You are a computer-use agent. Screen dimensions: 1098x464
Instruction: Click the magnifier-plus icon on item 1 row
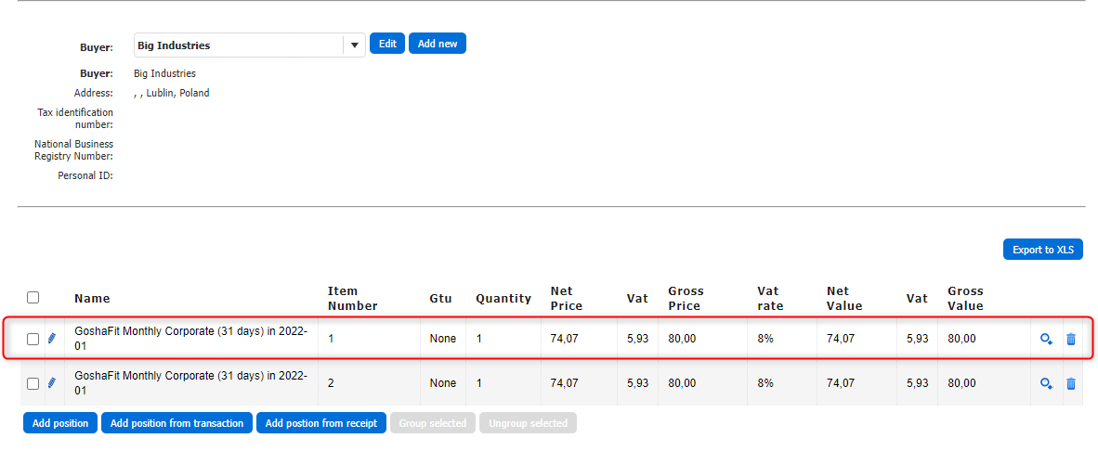coord(1046,340)
